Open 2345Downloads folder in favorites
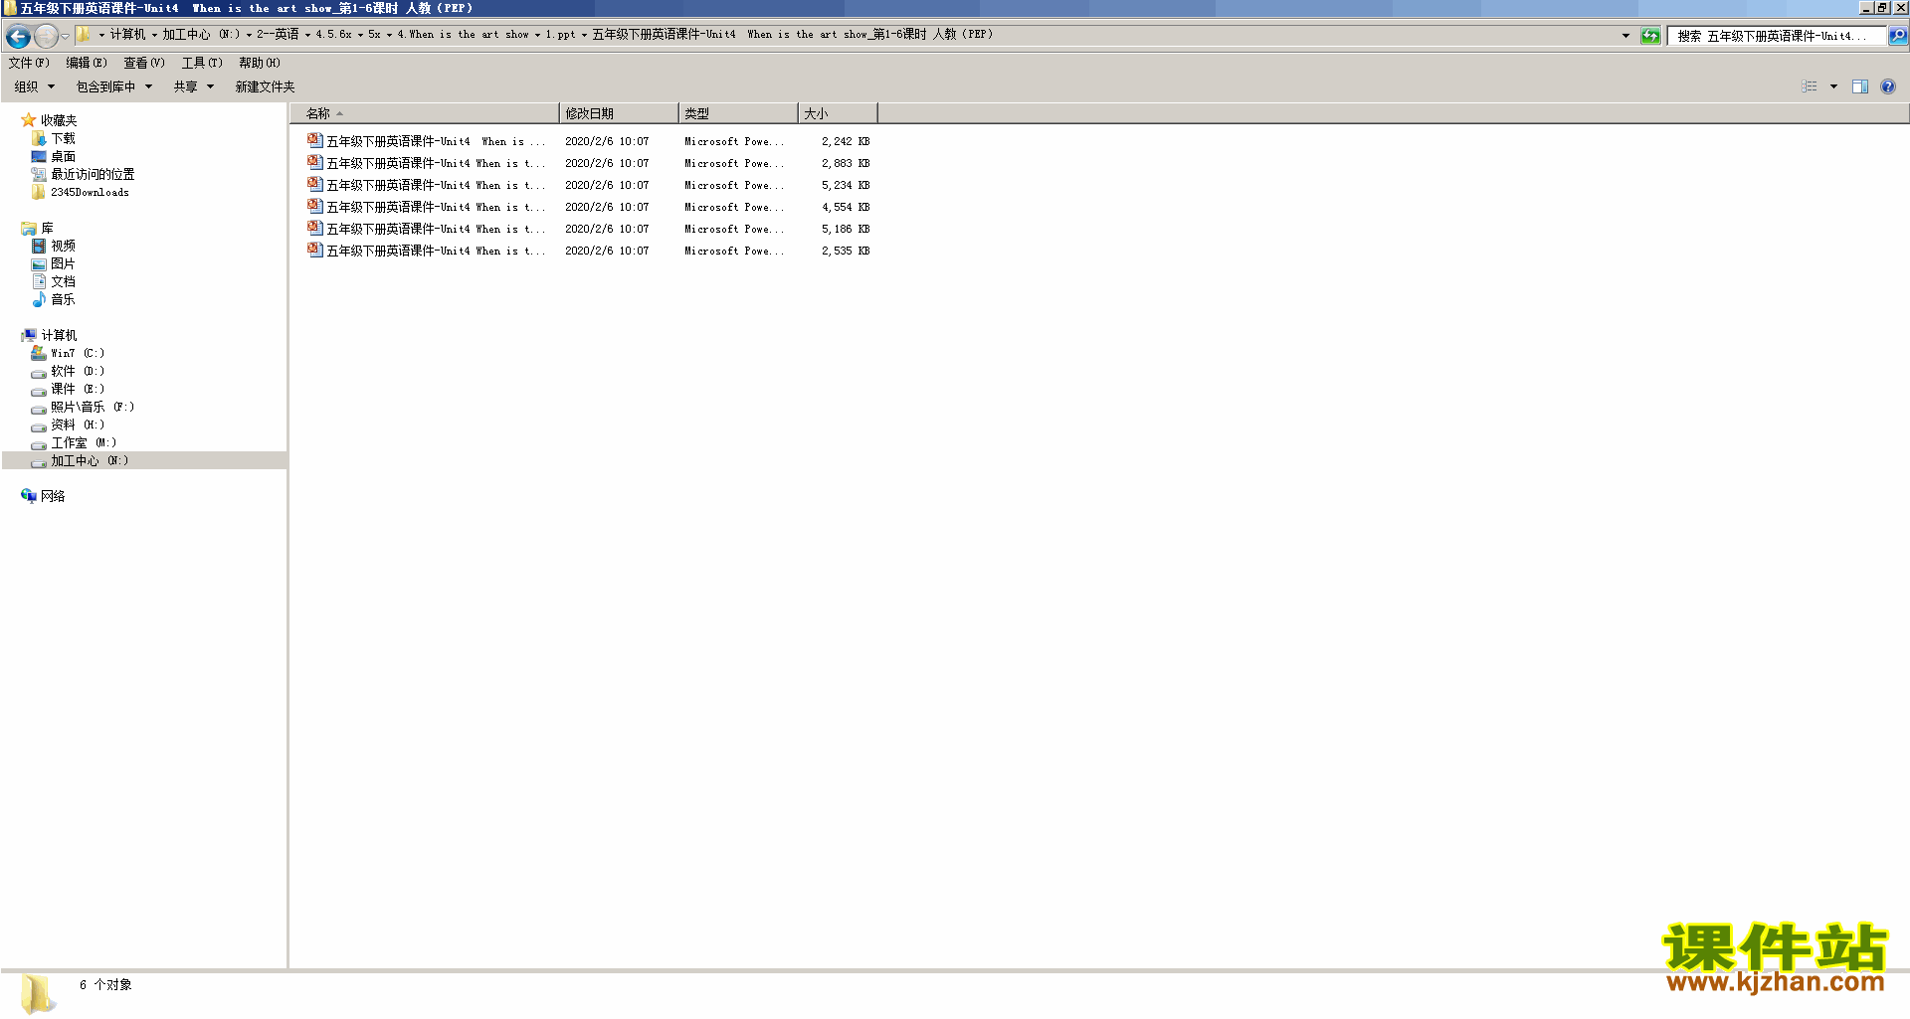 90,192
